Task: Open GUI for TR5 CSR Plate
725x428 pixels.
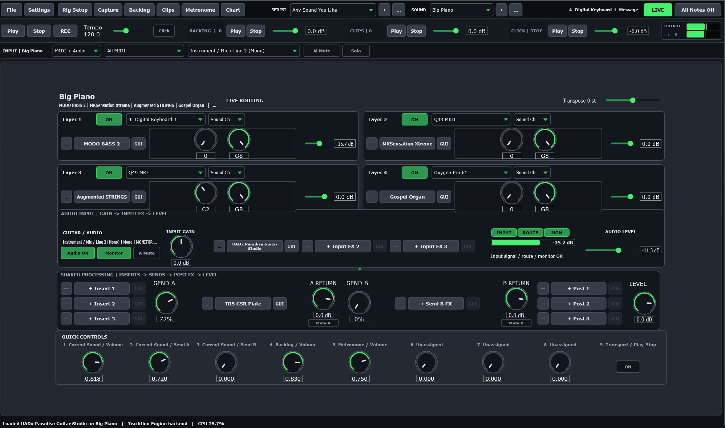Action: 280,304
